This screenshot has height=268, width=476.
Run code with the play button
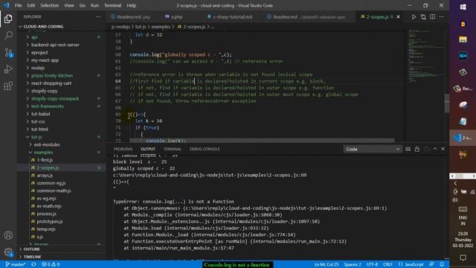[x=414, y=17]
